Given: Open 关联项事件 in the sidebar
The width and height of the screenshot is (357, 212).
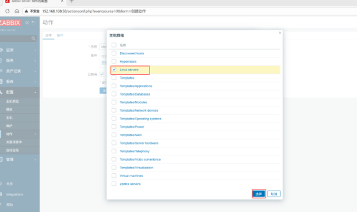Looking at the screenshot, I should pos(14,142).
